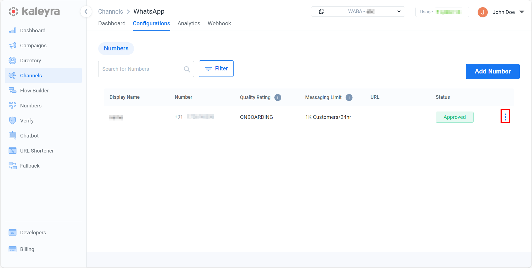The image size is (532, 268).
Task: Click the Channels icon in sidebar
Action: coord(13,76)
